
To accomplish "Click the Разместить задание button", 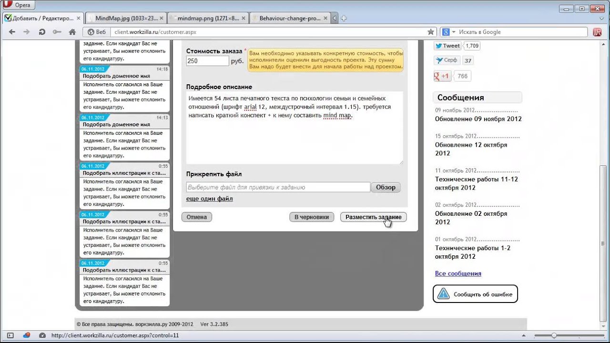I will click(x=374, y=217).
